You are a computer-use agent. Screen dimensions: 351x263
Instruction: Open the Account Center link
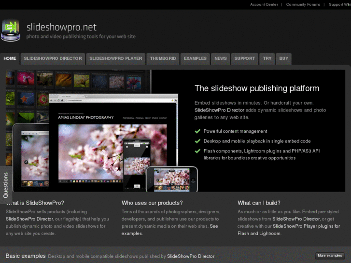point(264,4)
